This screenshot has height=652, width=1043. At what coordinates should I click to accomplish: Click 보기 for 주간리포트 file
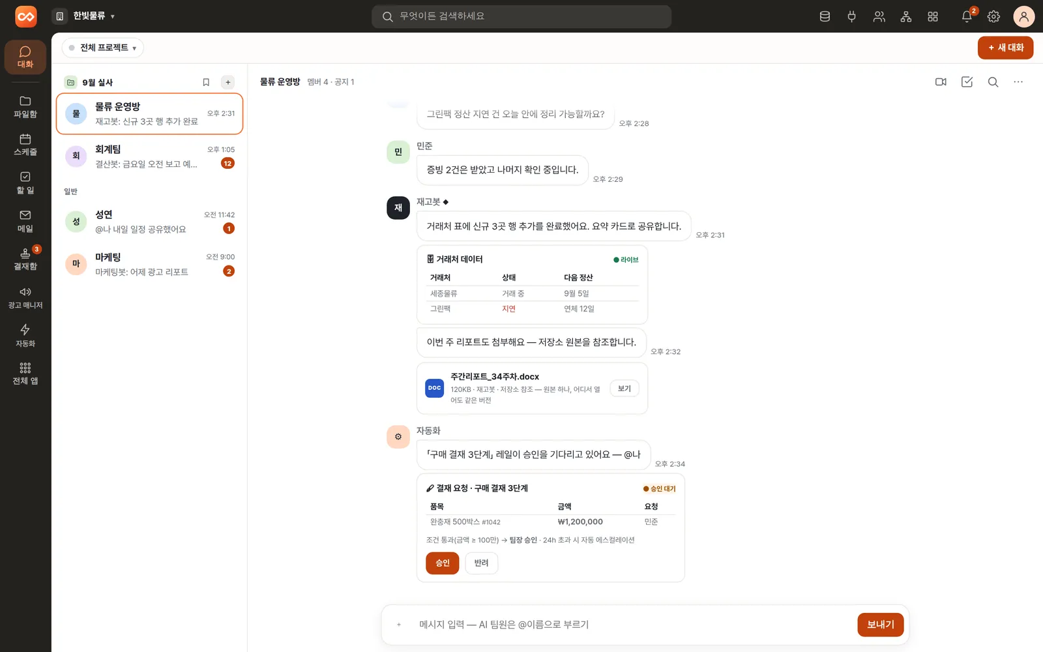pos(624,389)
